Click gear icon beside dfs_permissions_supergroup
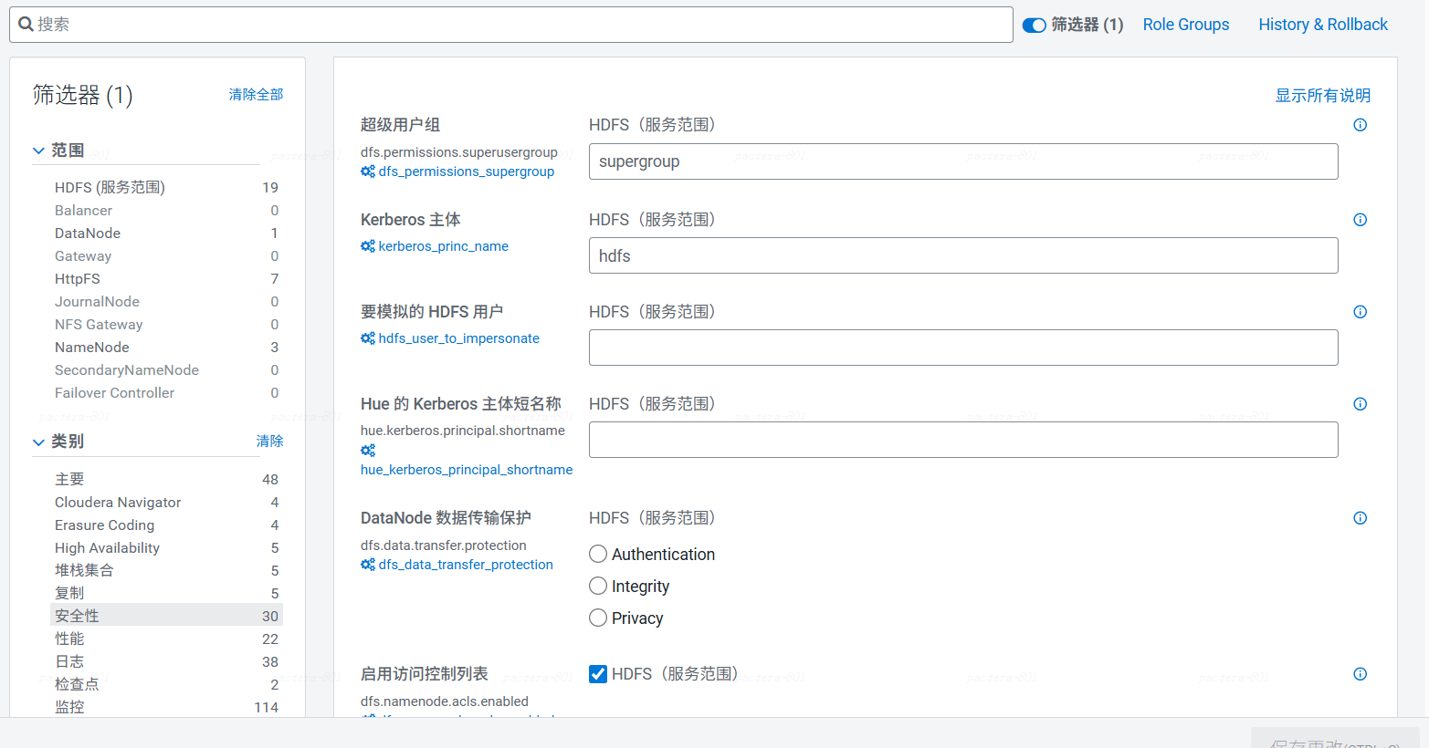Screen dimensions: 1429x748 368,171
